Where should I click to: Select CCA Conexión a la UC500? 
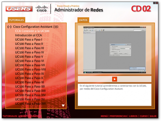pyautogui.click(x=32, y=31)
